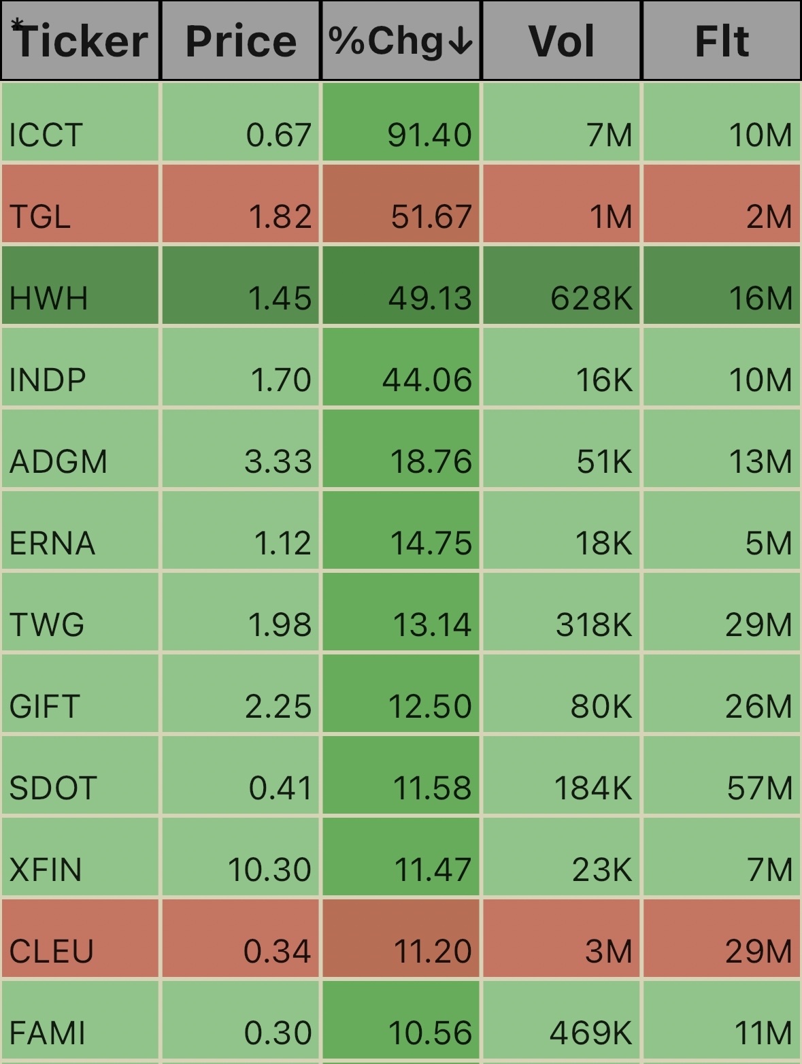Choose the ADGM ticker cell
802x1064 pixels.
click(80, 448)
